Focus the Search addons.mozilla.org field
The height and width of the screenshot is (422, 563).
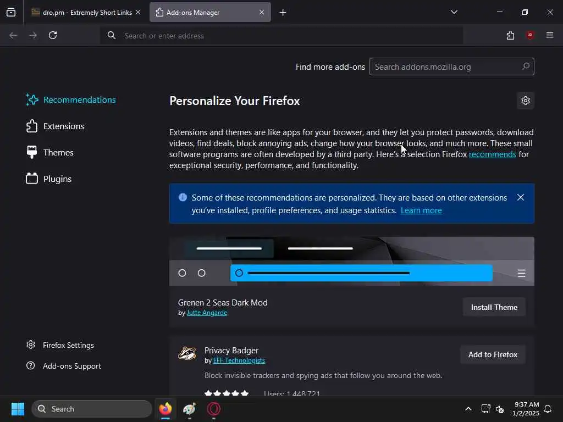coord(452,66)
